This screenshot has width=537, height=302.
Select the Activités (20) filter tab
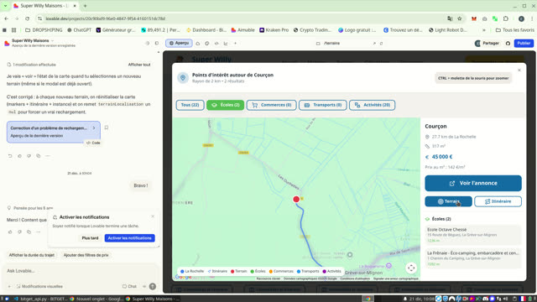(x=372, y=105)
